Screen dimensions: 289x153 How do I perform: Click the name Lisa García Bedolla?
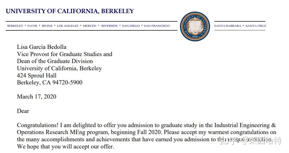(x=42, y=47)
